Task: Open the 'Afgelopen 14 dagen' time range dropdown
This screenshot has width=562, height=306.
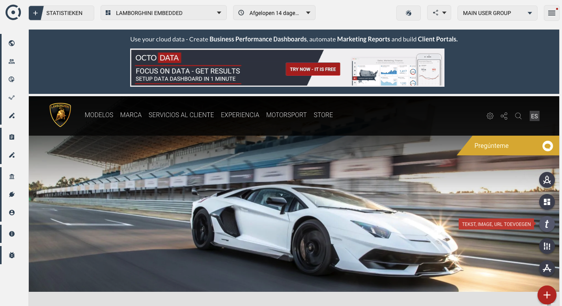Action: point(274,13)
